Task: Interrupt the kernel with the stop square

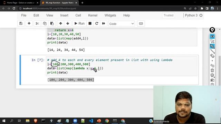Action: (90, 23)
